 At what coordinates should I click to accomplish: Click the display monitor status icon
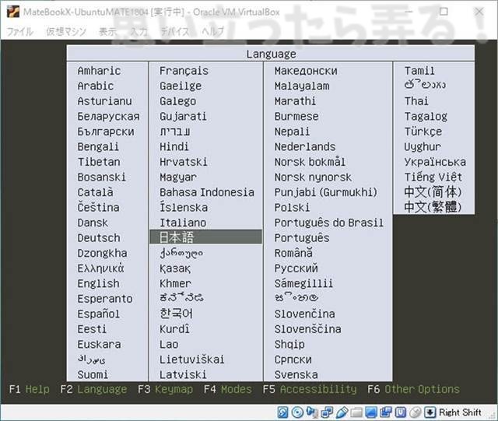tap(371, 412)
